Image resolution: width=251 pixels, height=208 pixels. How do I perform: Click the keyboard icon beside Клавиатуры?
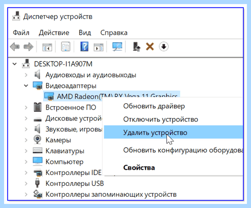38,151
